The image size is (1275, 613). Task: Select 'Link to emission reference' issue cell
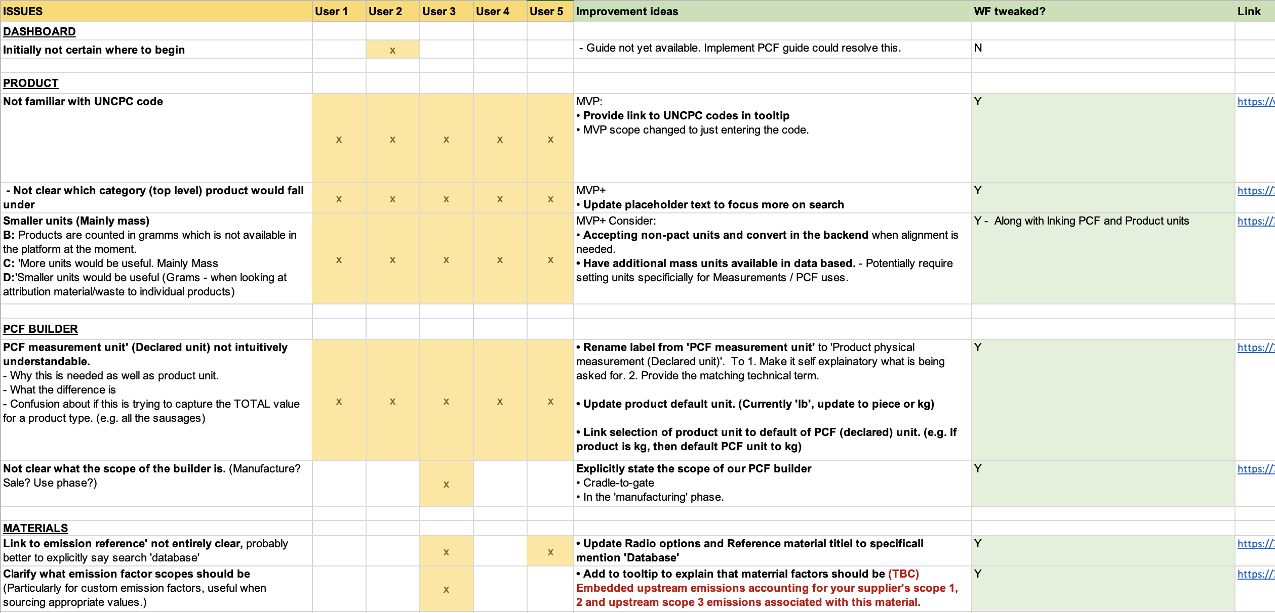[x=156, y=551]
